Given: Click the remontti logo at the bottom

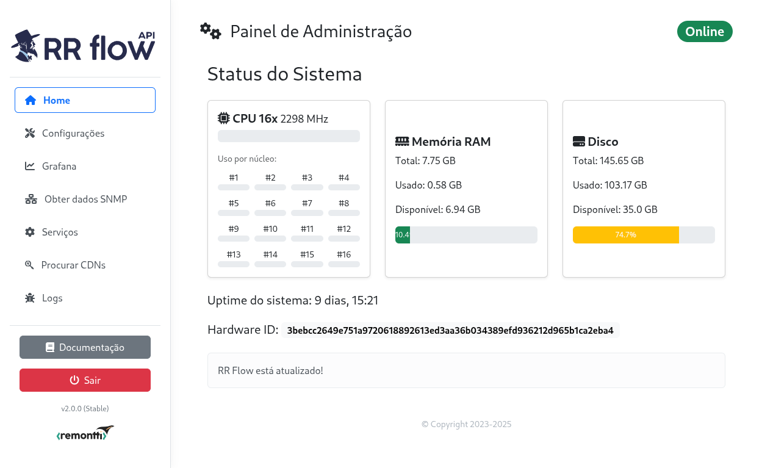Looking at the screenshot, I should pos(85,433).
